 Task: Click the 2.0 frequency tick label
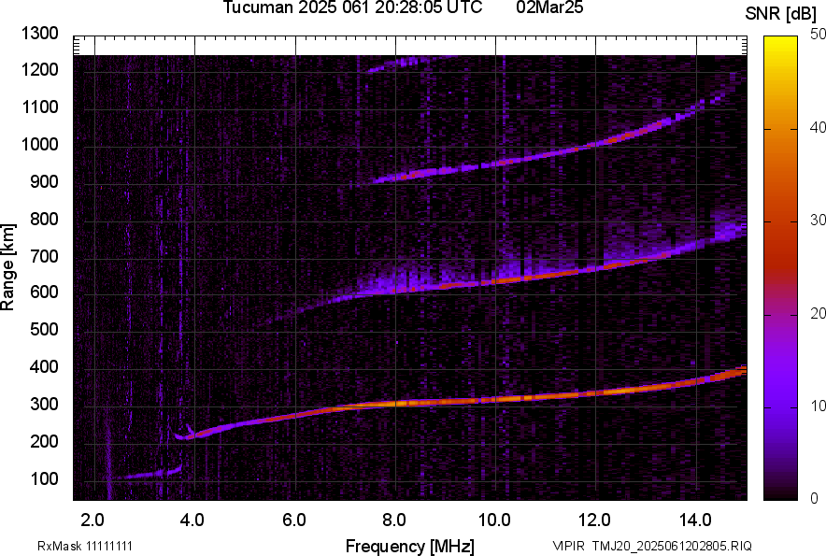(93, 520)
